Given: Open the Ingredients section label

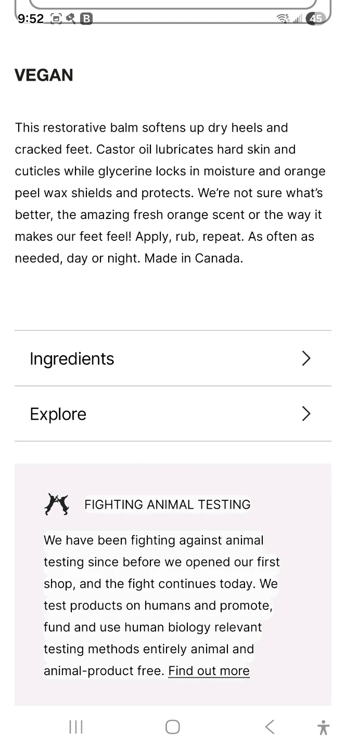Looking at the screenshot, I should 72,358.
